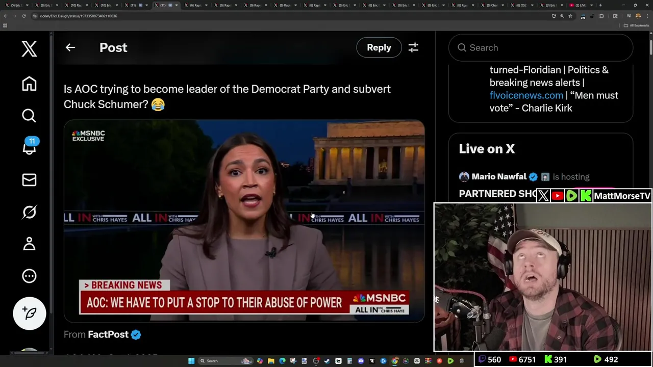Open Discord from the taskbar
Screen dimensions: 653x367
point(361,361)
